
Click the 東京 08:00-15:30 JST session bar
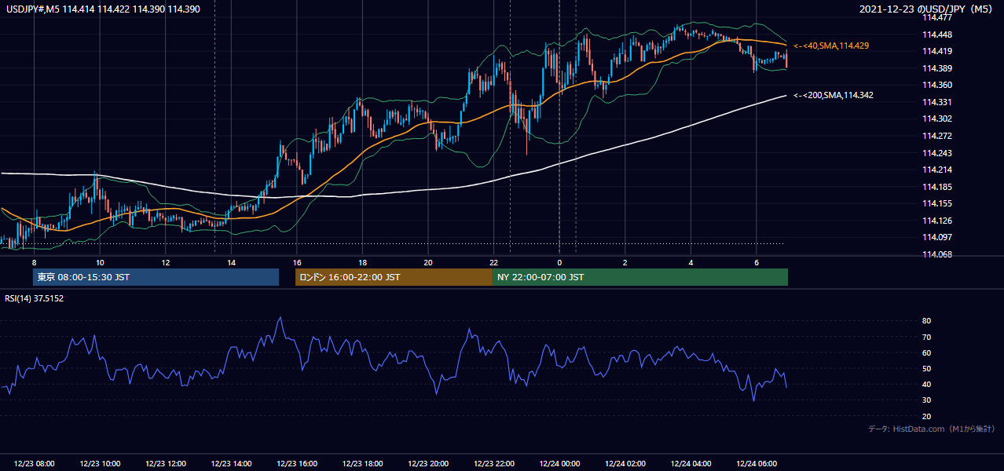[x=156, y=277]
